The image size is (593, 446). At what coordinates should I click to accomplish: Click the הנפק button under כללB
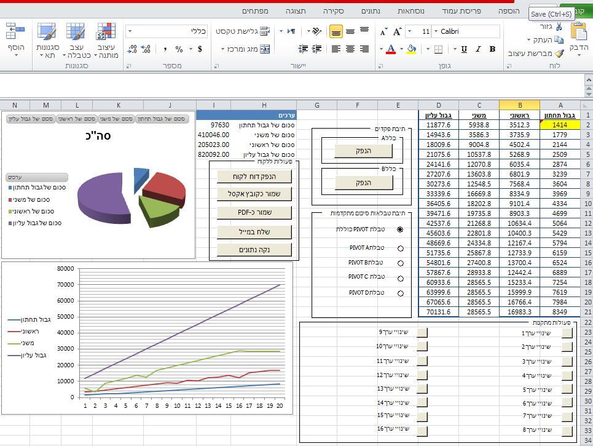pyautogui.click(x=364, y=183)
